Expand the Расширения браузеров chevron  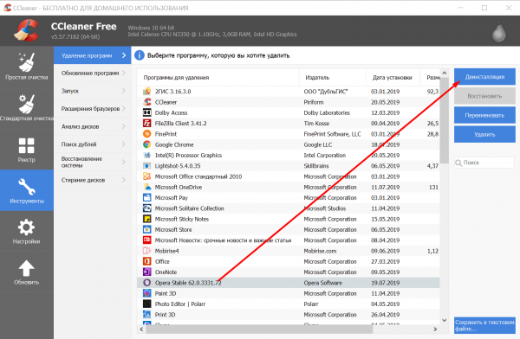[124, 108]
